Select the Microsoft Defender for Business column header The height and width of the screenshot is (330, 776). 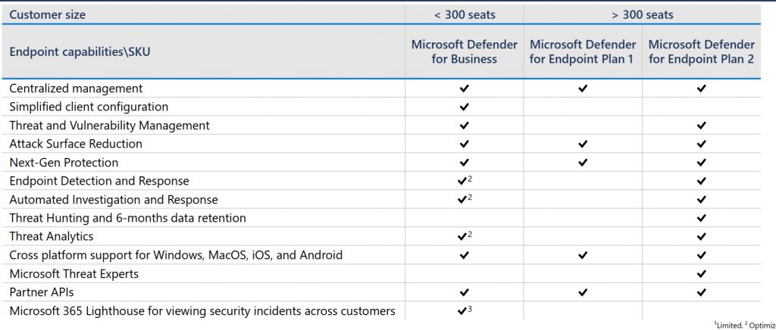(x=464, y=52)
